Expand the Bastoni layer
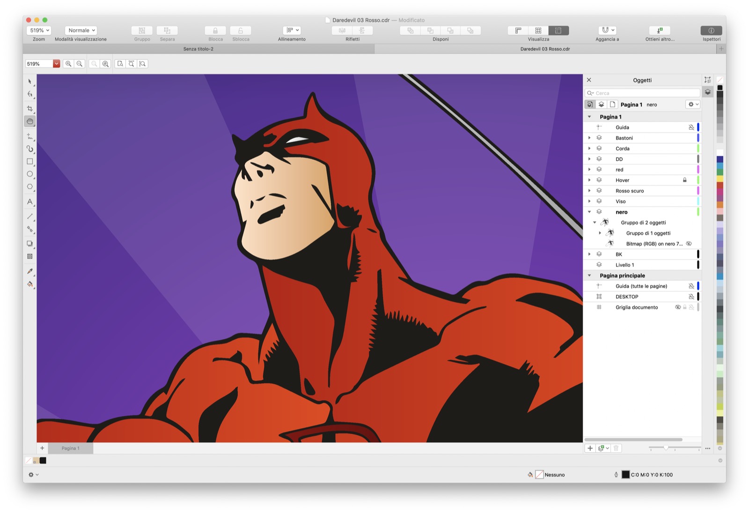The image size is (749, 513). click(589, 138)
